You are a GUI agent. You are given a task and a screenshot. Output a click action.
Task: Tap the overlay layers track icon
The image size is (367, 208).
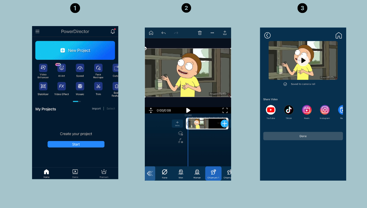pyautogui.click(x=180, y=133)
